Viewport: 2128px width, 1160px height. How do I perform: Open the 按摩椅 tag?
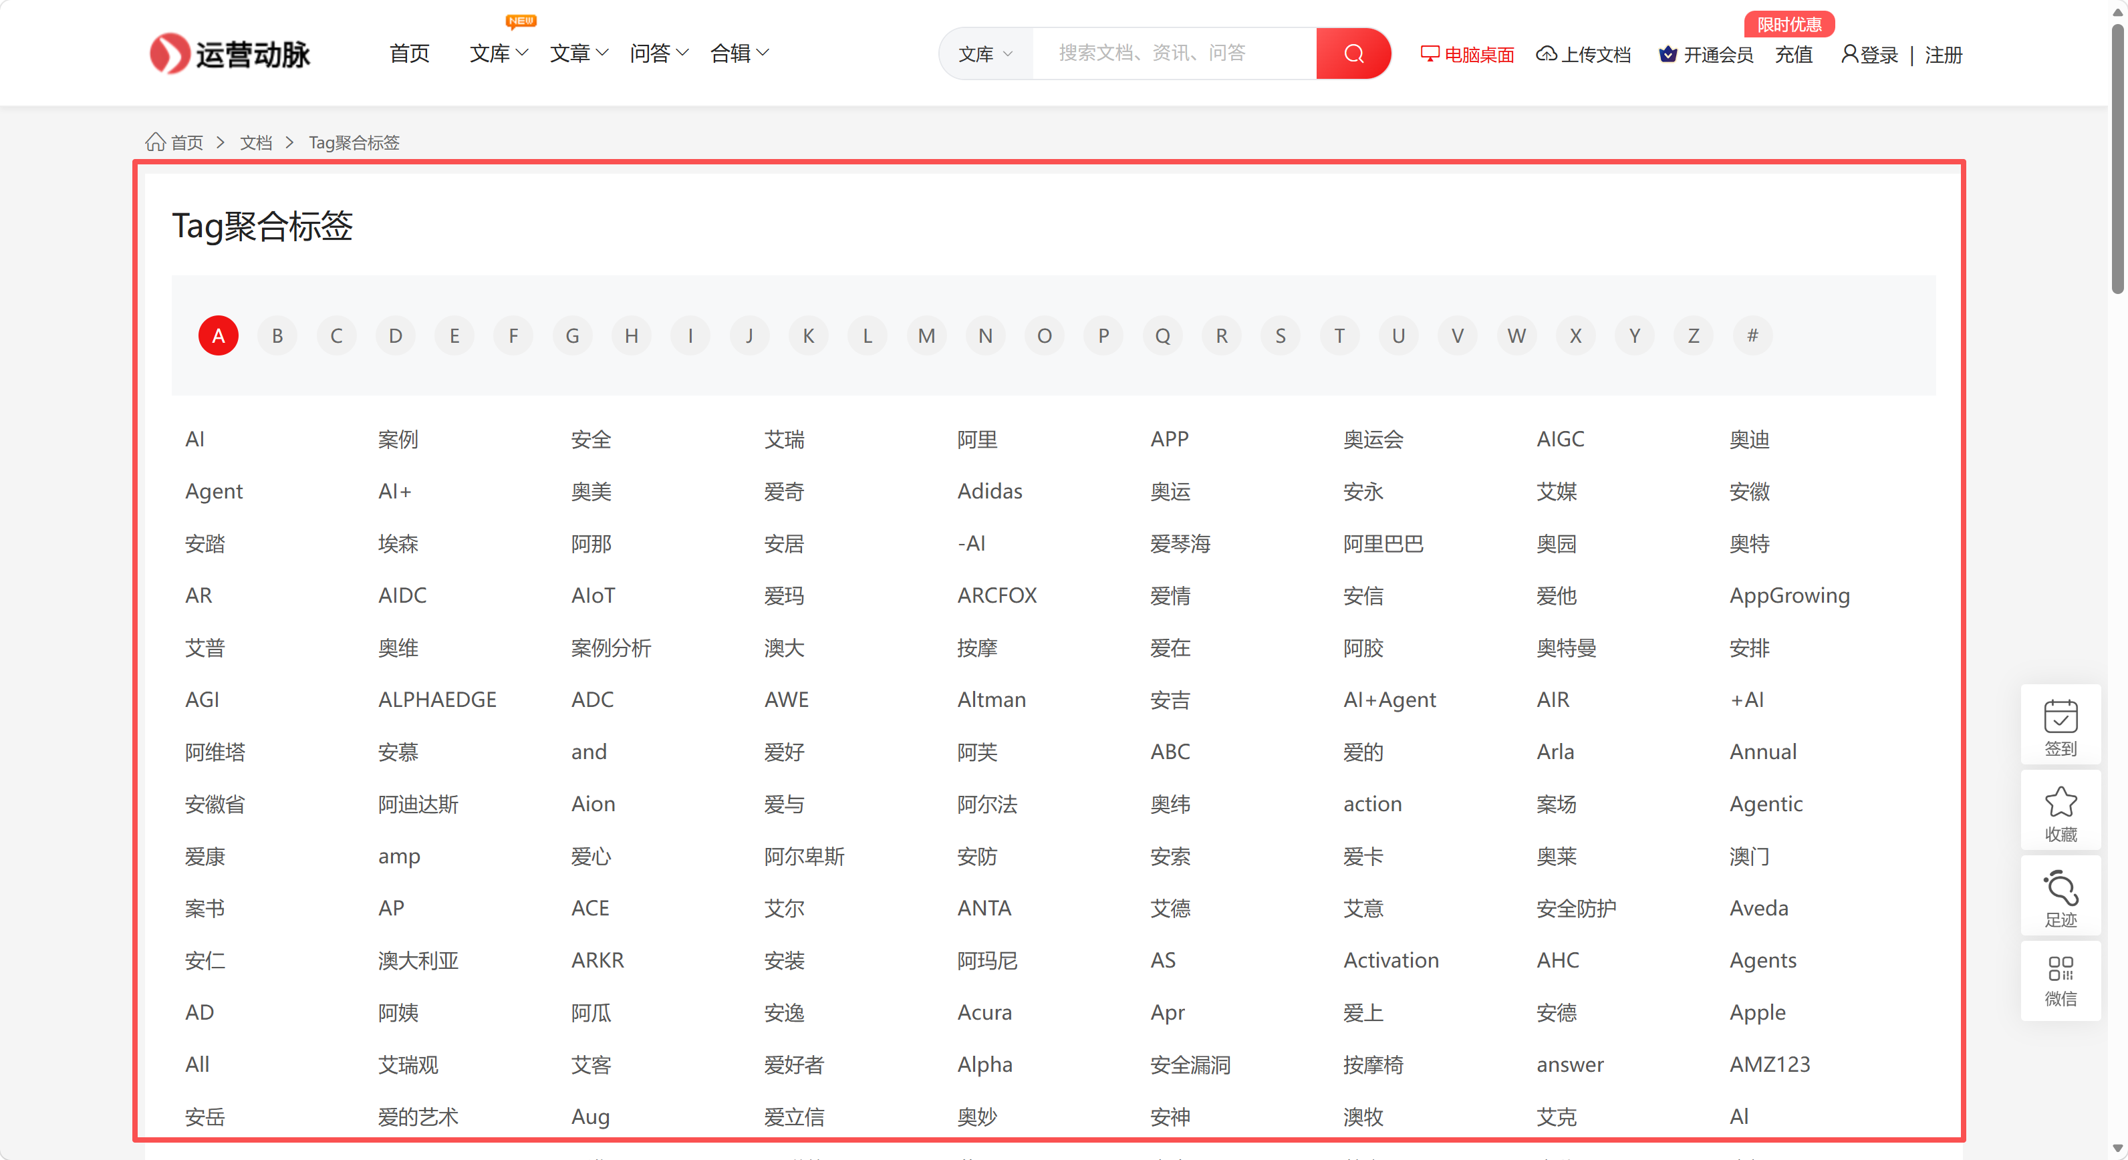[x=1374, y=1064]
